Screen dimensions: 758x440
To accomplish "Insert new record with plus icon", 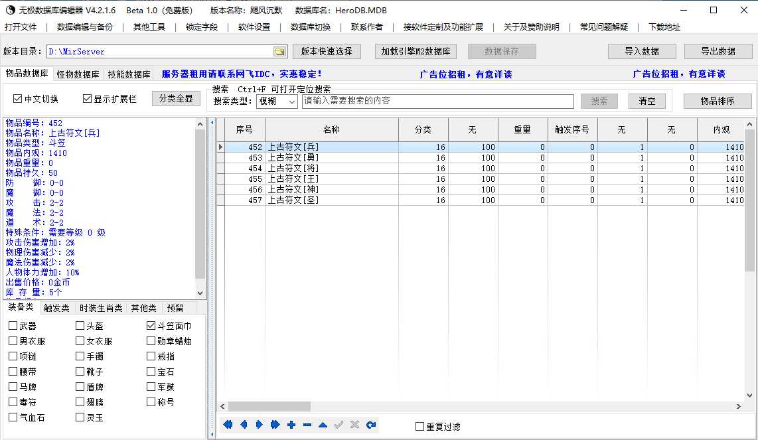I will [x=291, y=425].
